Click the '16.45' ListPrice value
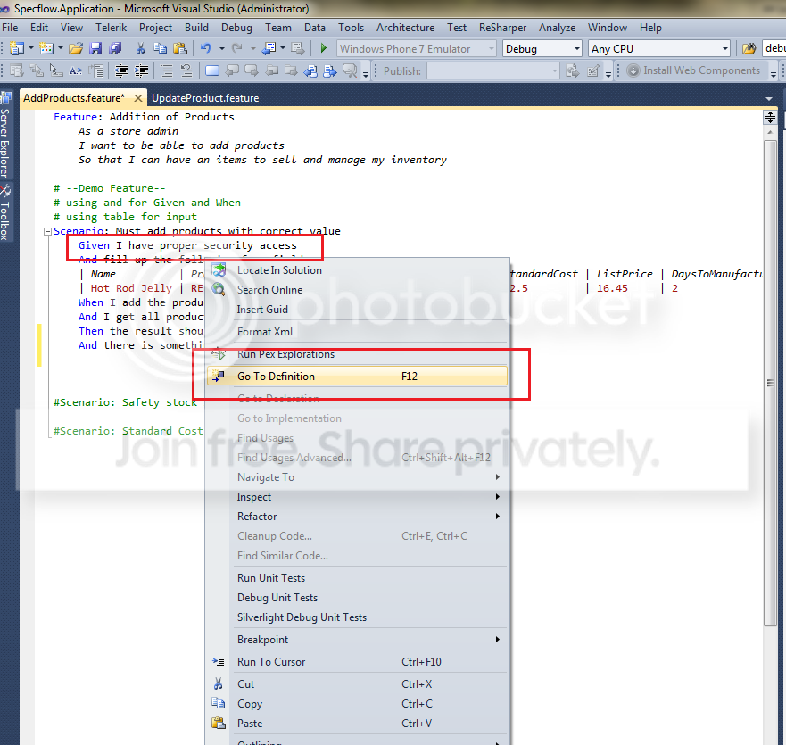The height and width of the screenshot is (745, 786). coord(611,288)
